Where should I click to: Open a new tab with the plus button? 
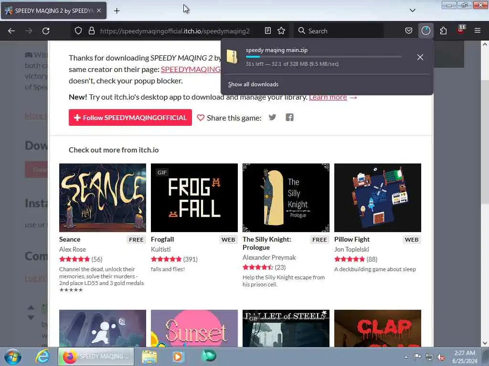click(x=117, y=10)
